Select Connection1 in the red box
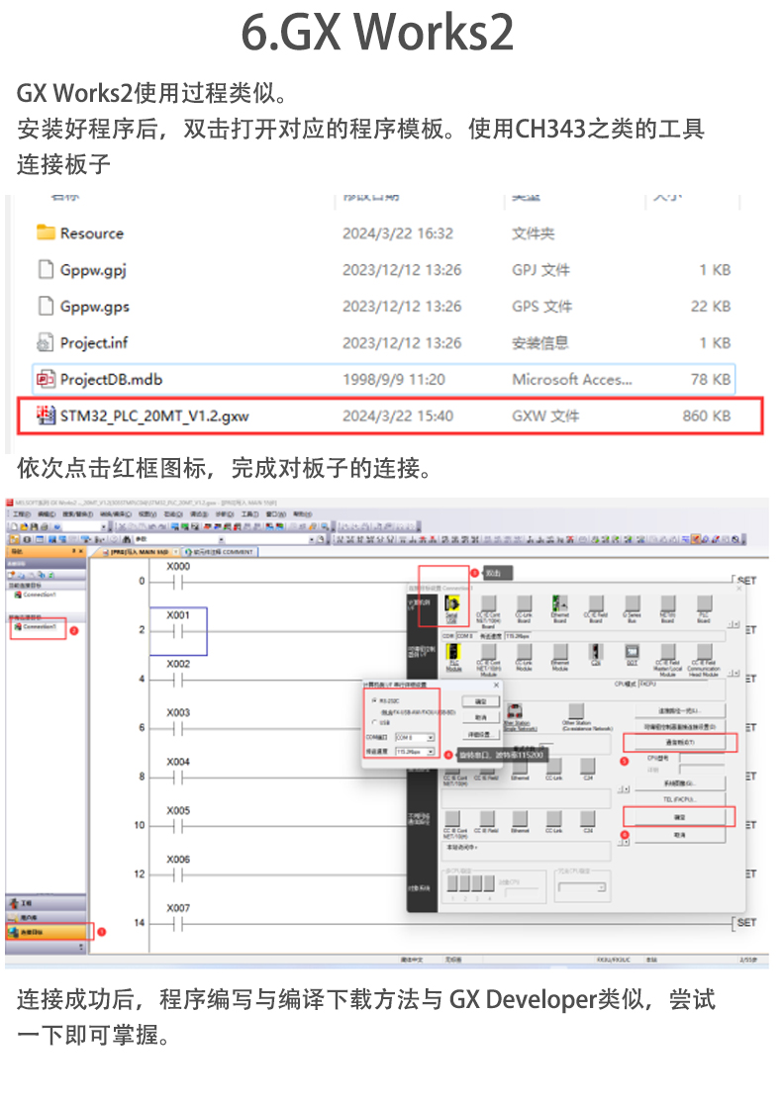782x1105 pixels. click(x=37, y=627)
